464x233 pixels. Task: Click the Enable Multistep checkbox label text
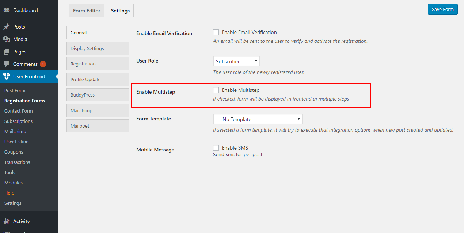pyautogui.click(x=240, y=90)
